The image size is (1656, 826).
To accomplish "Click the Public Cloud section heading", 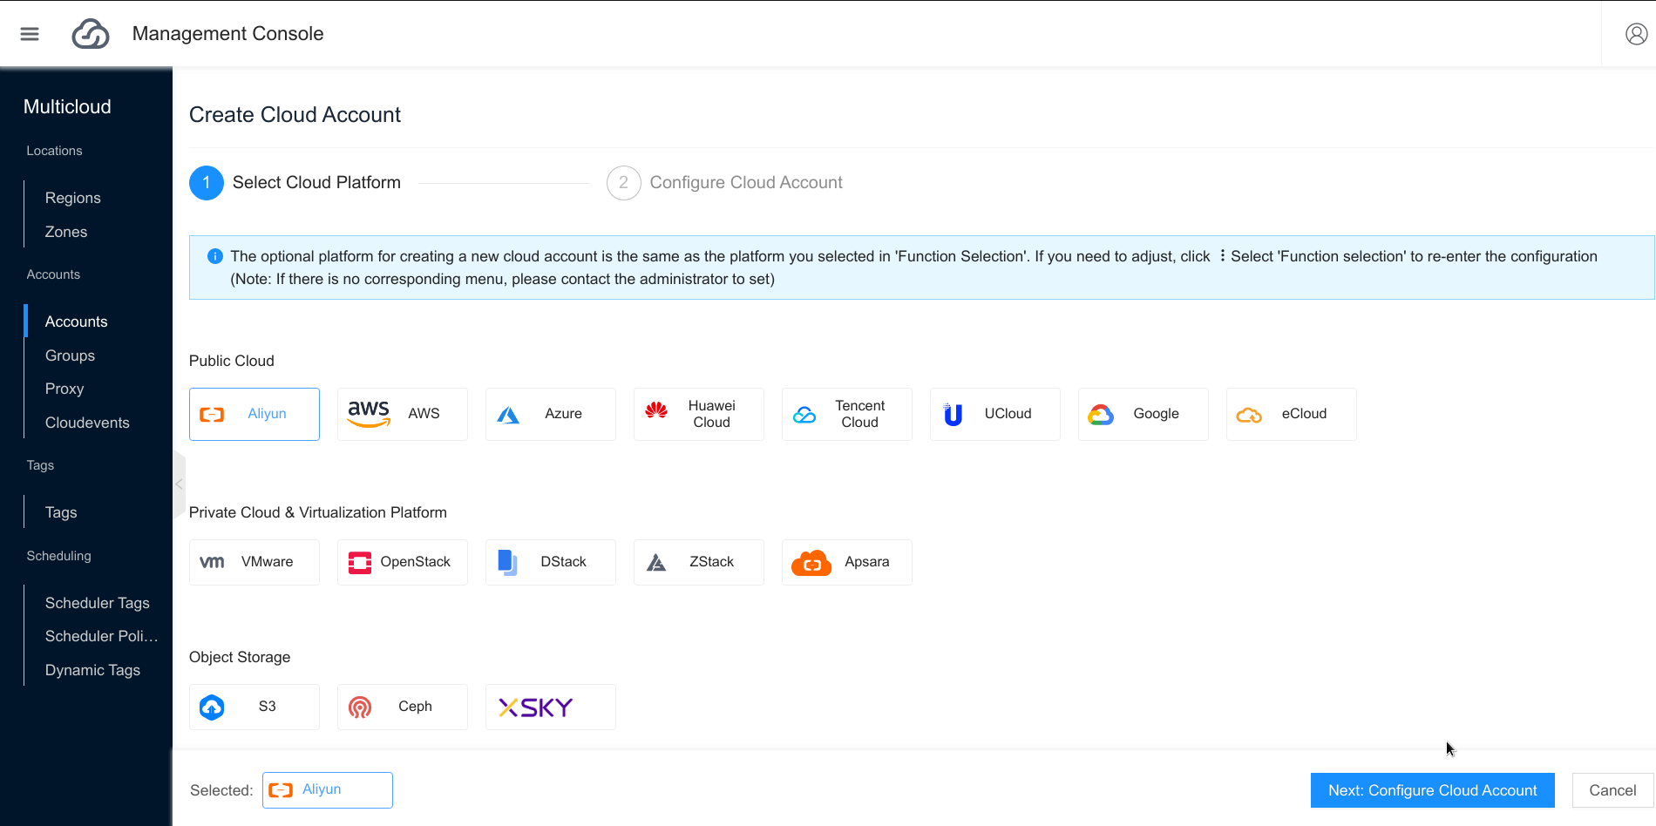I will click(x=232, y=361).
